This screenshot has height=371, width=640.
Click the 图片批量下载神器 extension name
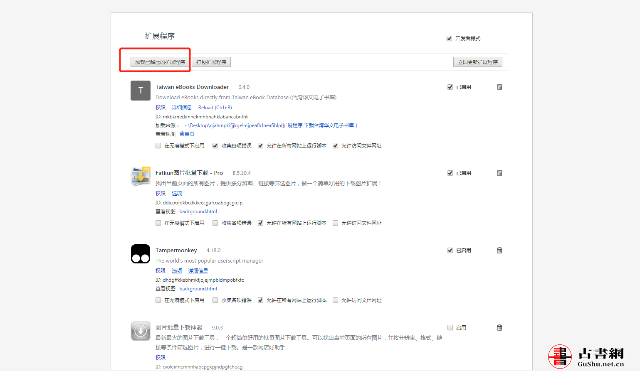179,327
